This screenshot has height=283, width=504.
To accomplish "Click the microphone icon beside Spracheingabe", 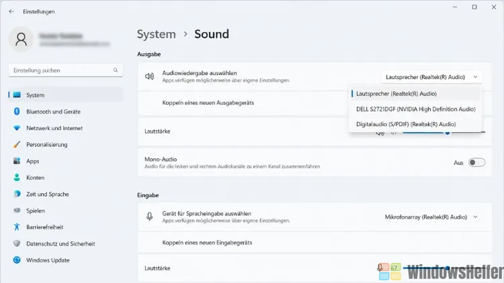I will point(149,217).
